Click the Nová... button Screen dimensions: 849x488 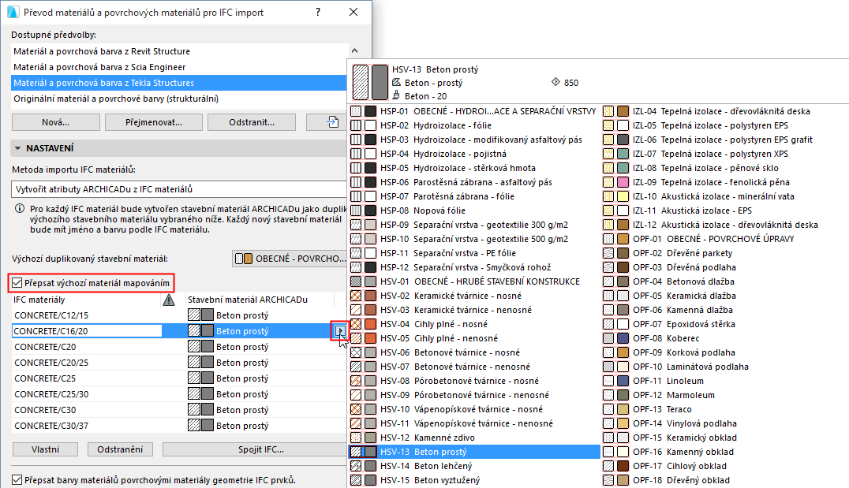[54, 122]
